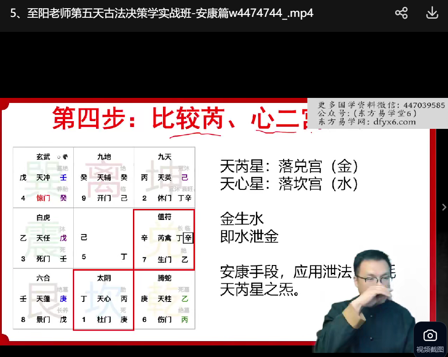Viewport: 448px width, 357px height.
Task: Expand the right side panel chevron
Action: 444,207
